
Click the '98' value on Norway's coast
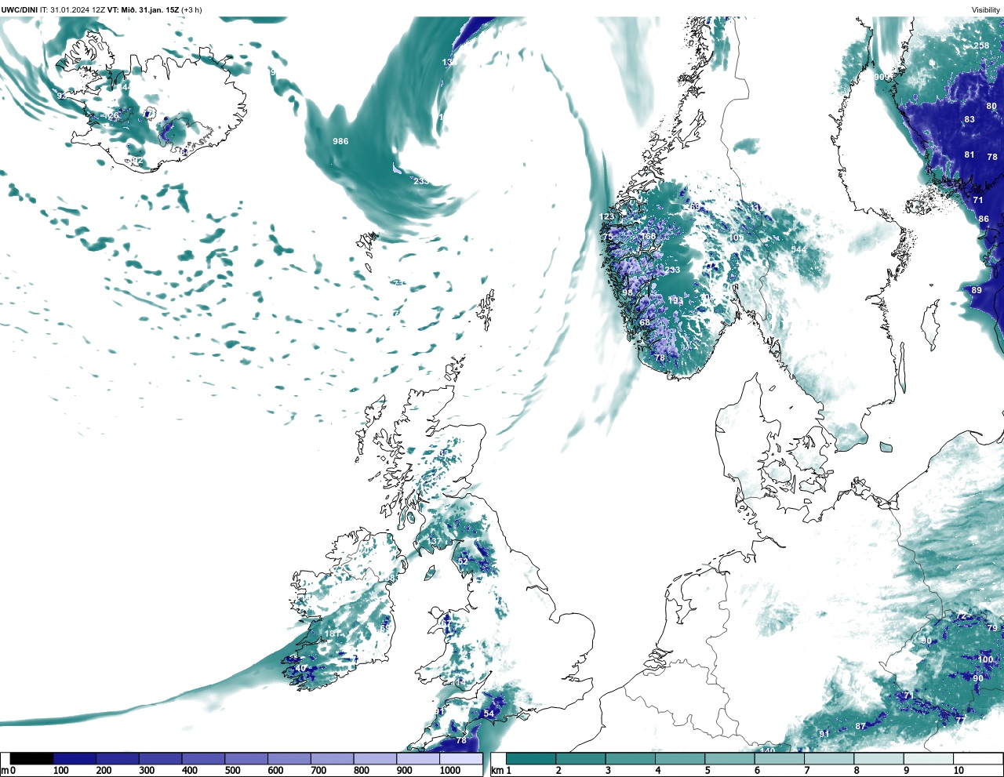pyautogui.click(x=627, y=292)
